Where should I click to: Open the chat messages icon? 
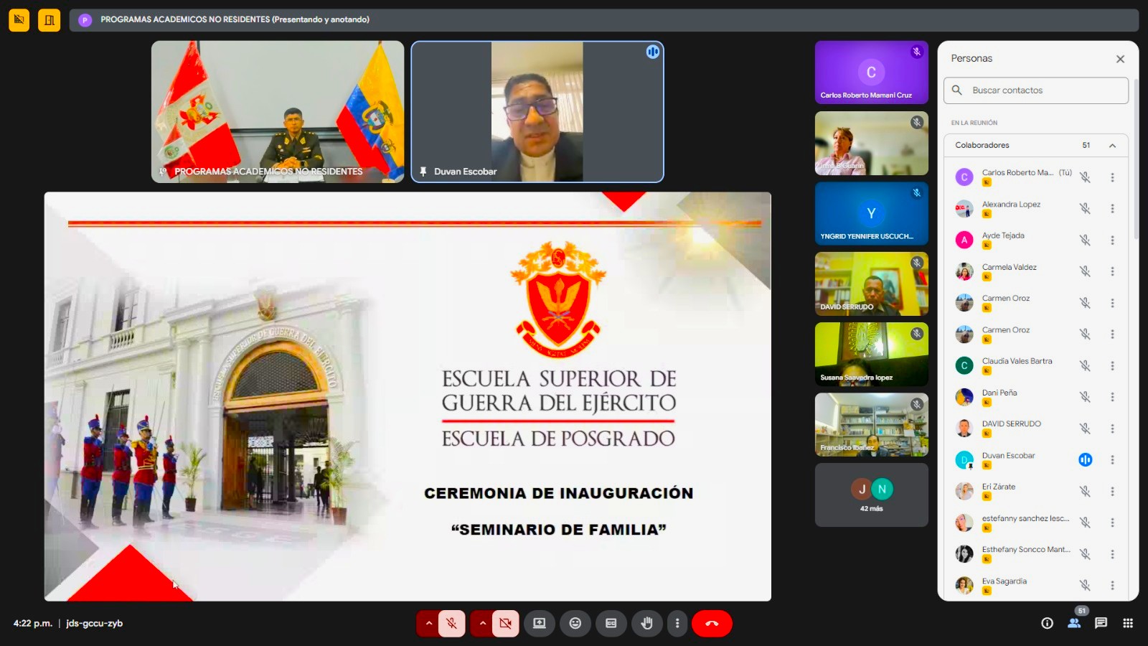pos(1101,623)
